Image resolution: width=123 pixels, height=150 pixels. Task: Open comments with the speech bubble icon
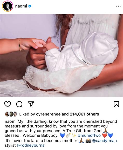tap(19, 104)
